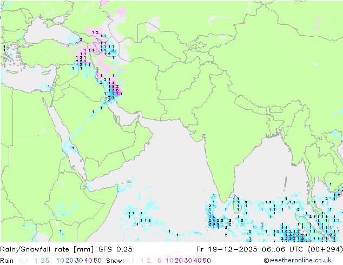Click Cyprus island on the map
Screen dimensions: 343x265
click(x=48, y=71)
